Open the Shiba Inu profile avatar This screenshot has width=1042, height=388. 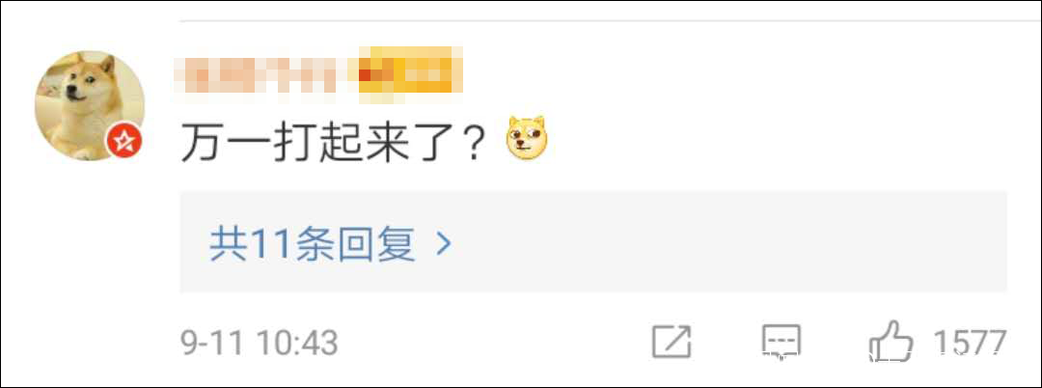[90, 105]
